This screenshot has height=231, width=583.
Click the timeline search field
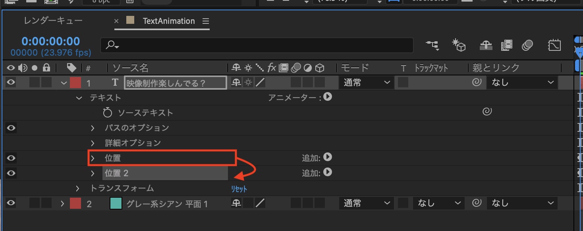pyautogui.click(x=257, y=46)
